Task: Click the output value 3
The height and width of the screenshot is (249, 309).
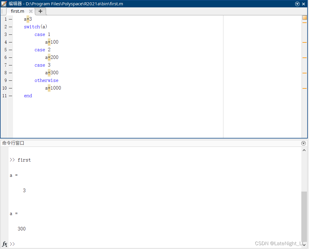Action: 24,191
